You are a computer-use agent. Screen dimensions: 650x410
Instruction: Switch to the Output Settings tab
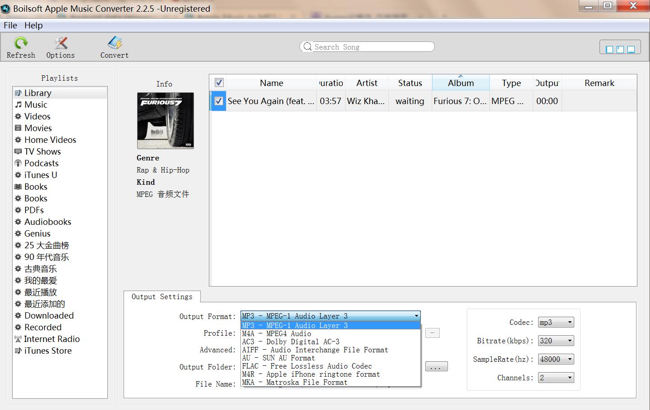162,296
